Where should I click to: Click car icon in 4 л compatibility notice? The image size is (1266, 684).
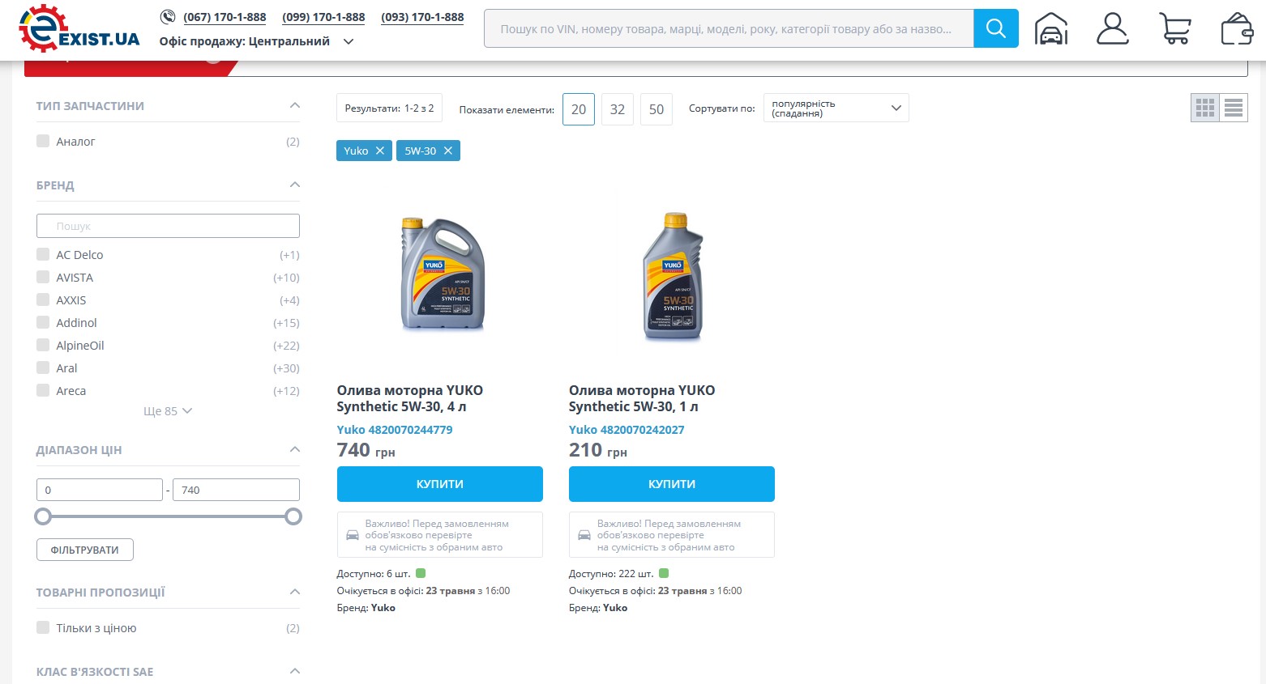coord(353,535)
